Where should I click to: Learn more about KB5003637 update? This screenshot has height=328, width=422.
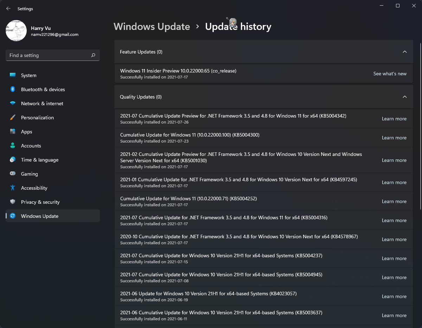coord(394,315)
